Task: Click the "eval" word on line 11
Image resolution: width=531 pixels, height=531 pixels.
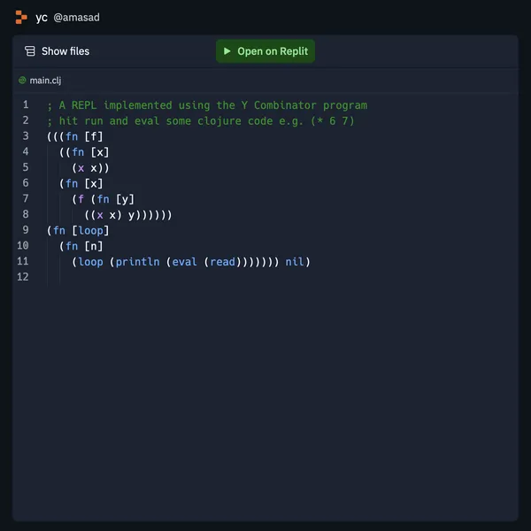Action: pyautogui.click(x=185, y=262)
